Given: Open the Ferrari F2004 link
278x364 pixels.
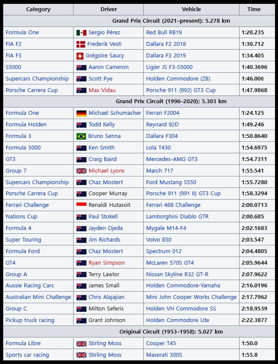Looking at the screenshot, I should pyautogui.click(x=163, y=113).
